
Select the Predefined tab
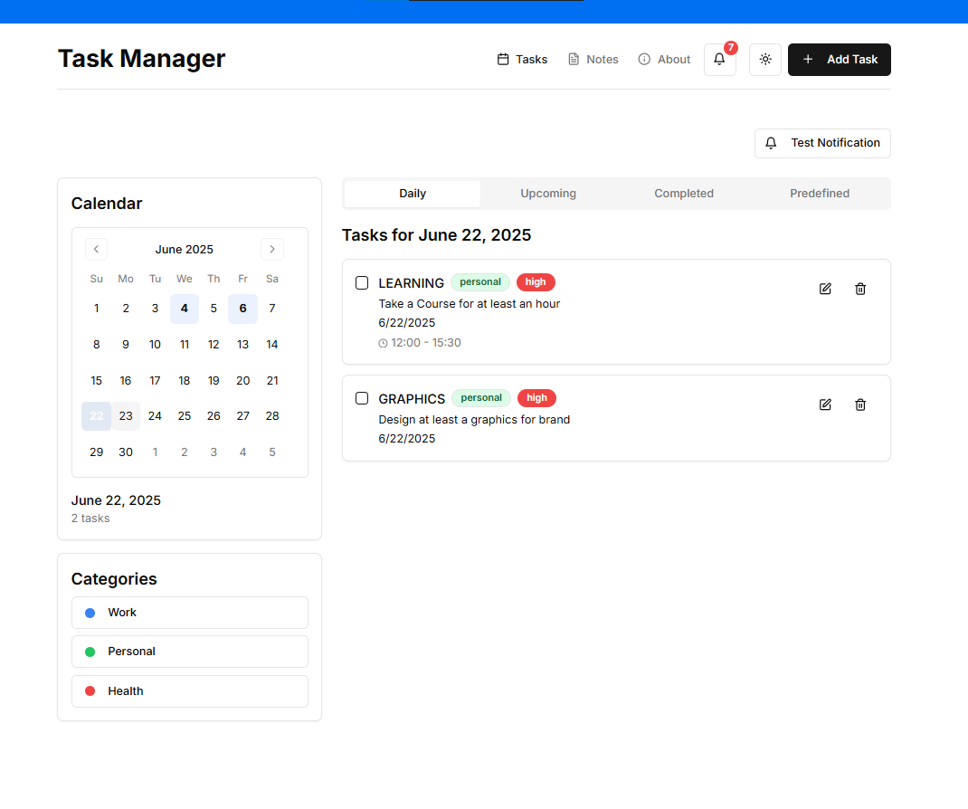coord(820,194)
